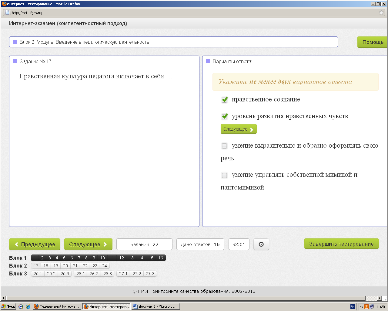Go to question 1 in Блок 1
This screenshot has height=311, width=388.
35,258
